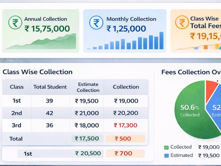Open the Monthly Collection card
Viewport: 221px width, 166px height.
[x=125, y=31]
